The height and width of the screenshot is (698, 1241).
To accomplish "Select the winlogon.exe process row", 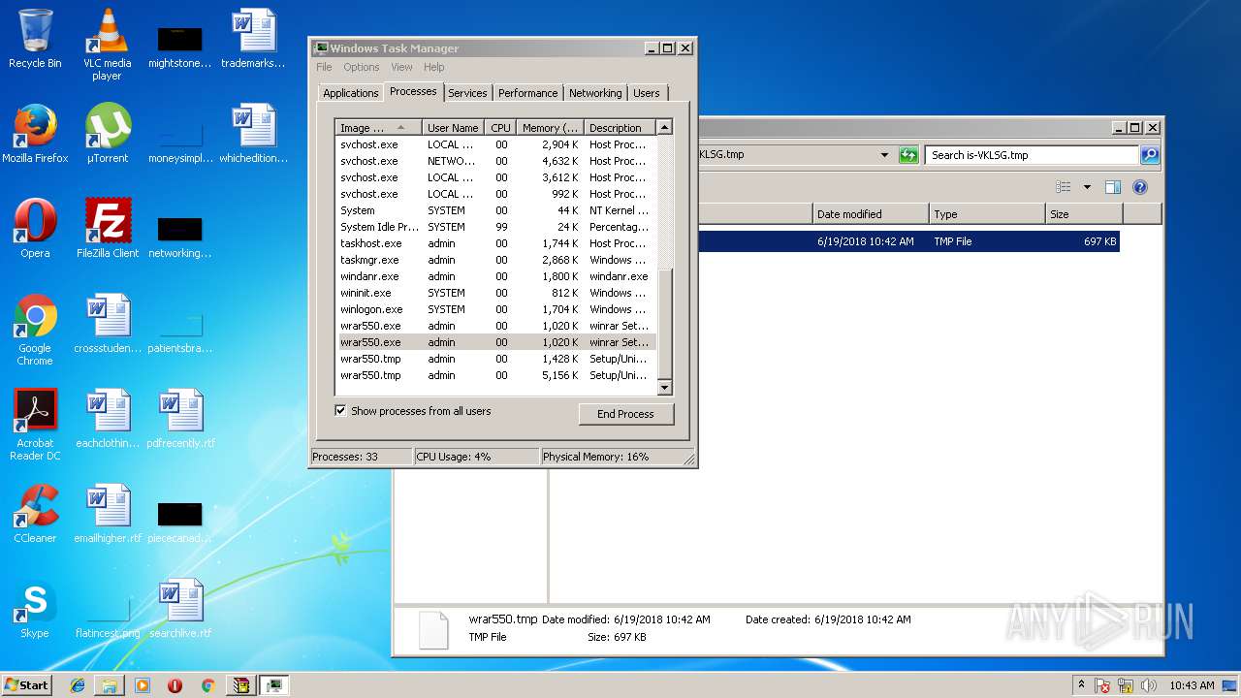I will pos(495,309).
